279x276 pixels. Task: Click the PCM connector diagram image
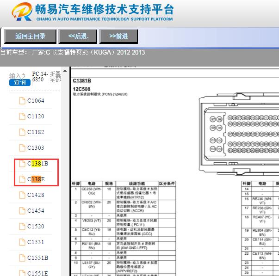point(239,133)
